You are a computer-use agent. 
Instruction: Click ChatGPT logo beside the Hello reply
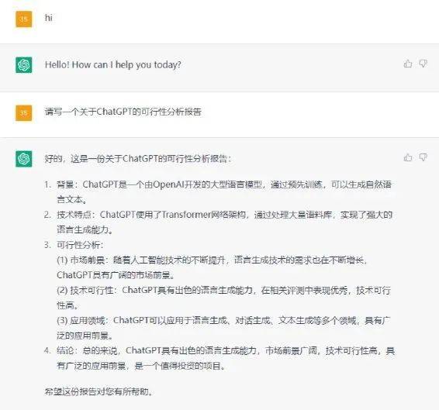(24, 65)
